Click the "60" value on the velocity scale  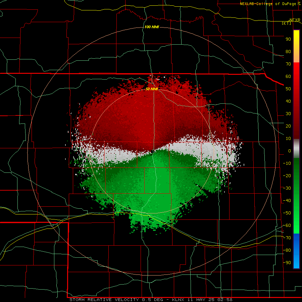pyautogui.click(x=288, y=77)
